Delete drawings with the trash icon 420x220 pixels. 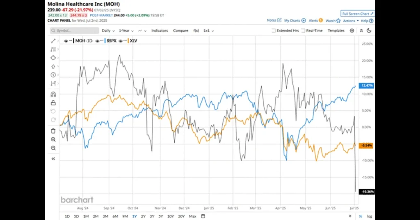click(53, 131)
